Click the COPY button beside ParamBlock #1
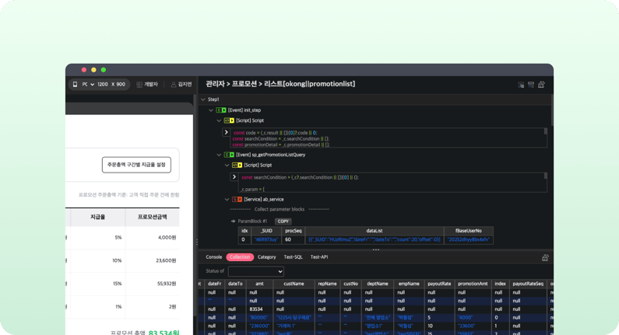 tap(283, 221)
